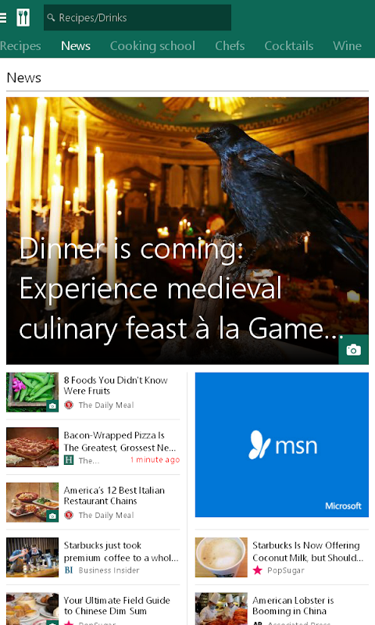Viewport: 375px width, 625px height.
Task: Open the hamburger navigation menu
Action: 3,17
